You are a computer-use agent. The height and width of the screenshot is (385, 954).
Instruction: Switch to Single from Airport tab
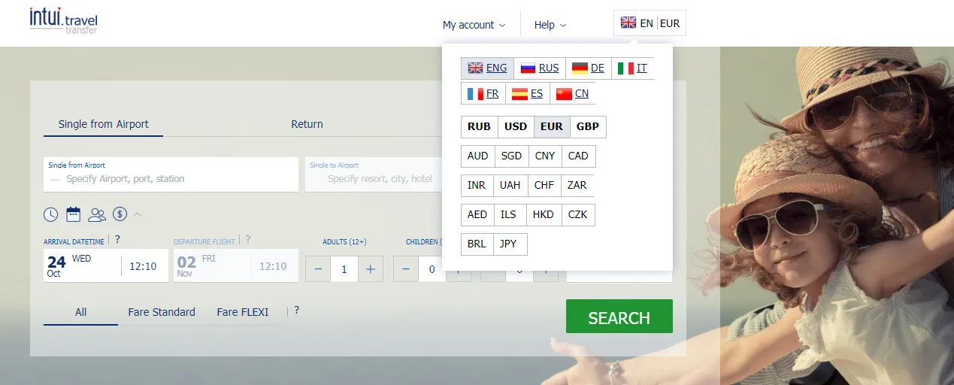click(104, 124)
